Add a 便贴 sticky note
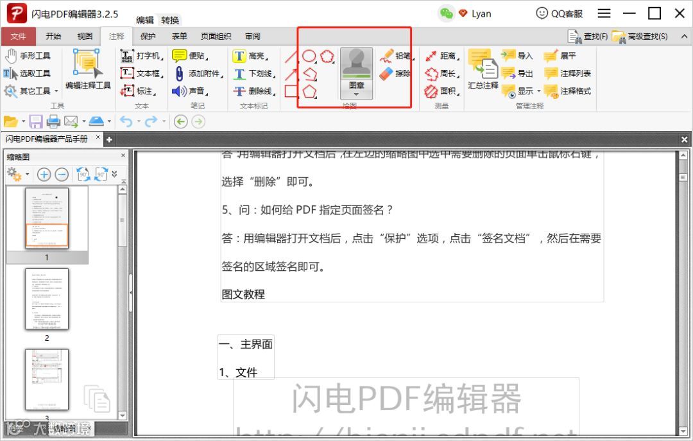This screenshot has height=441, width=693. click(x=190, y=56)
